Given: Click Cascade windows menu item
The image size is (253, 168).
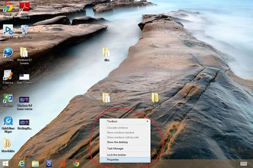Looking at the screenshot, I should pos(125,128).
